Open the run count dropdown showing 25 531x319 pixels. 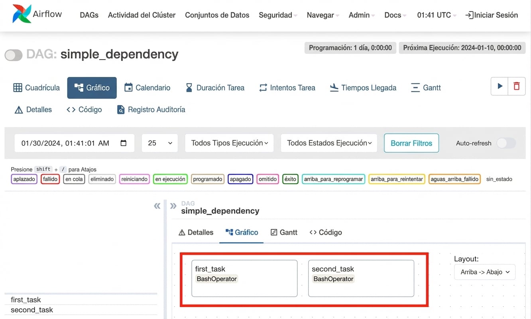tap(159, 143)
